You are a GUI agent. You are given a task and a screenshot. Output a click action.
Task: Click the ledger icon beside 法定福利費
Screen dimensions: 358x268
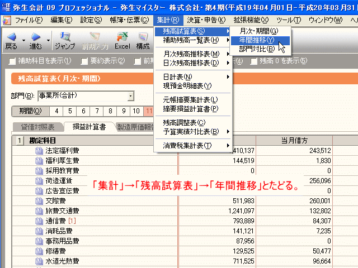pos(39,151)
